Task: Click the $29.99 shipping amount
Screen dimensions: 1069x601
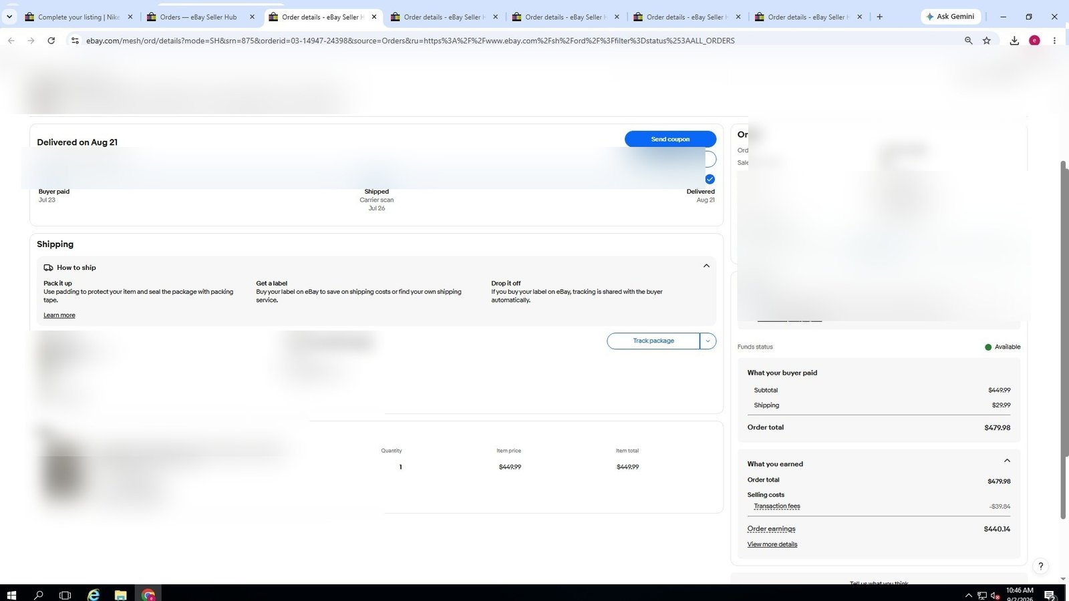Action: pos(1001,405)
